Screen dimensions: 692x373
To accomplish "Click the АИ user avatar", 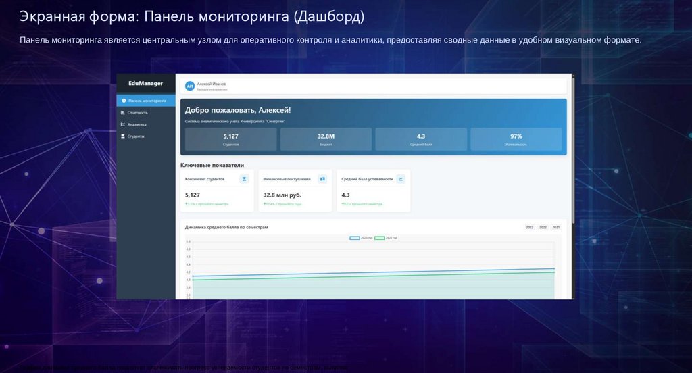I will point(190,86).
